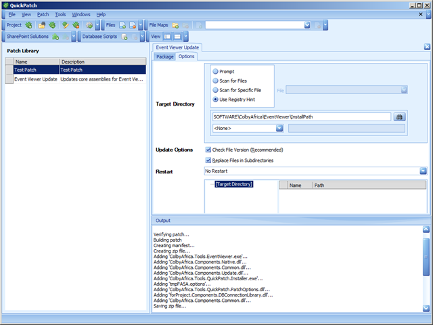433x325 pixels.
Task: Click the Add SharePoint Solution puzzle icon
Action: (55, 37)
